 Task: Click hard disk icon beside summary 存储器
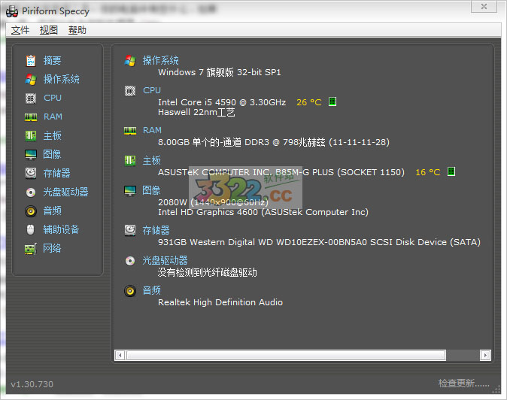(x=130, y=230)
